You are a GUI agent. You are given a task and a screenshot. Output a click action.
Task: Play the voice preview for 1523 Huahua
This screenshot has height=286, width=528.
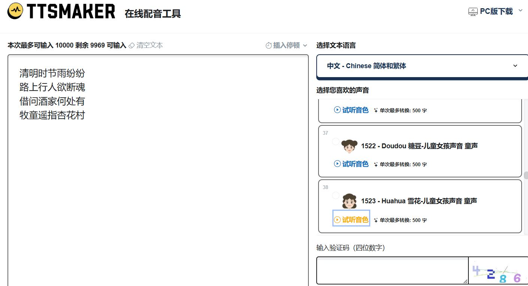[x=351, y=220]
